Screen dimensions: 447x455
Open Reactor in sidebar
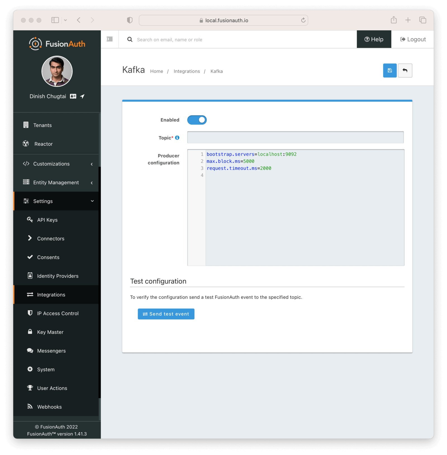pyautogui.click(x=56, y=144)
